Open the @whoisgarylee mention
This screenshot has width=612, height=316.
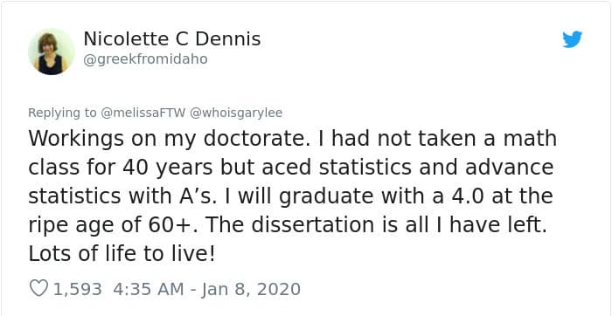tap(236, 113)
